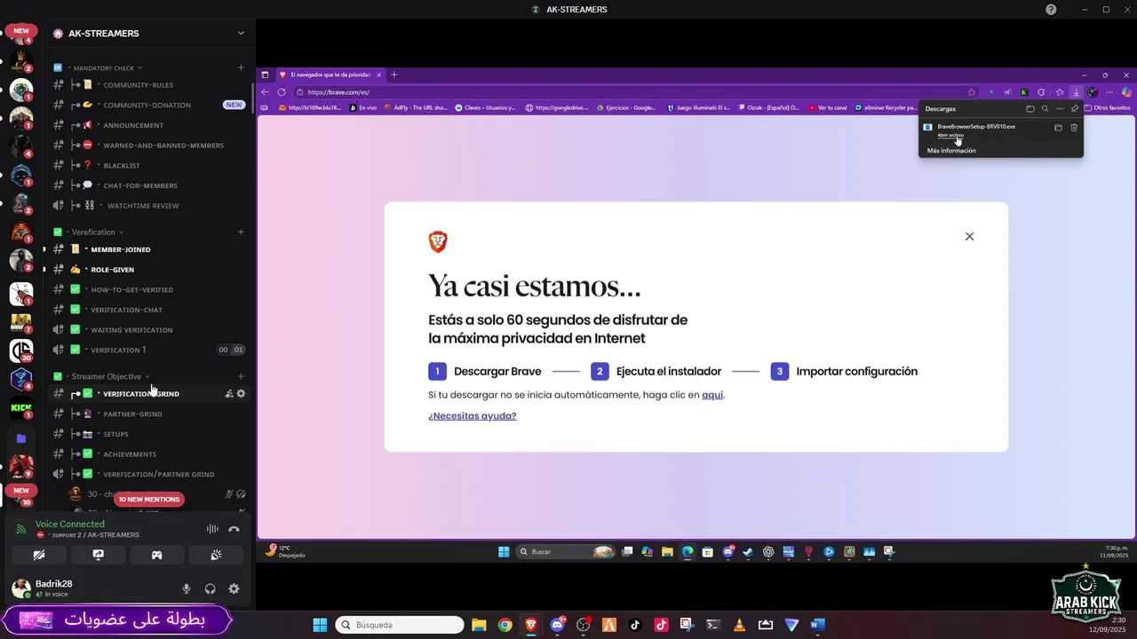Screen dimensions: 1137x639
Task: Add channel to MANDATORY CHECK category
Action: point(241,67)
